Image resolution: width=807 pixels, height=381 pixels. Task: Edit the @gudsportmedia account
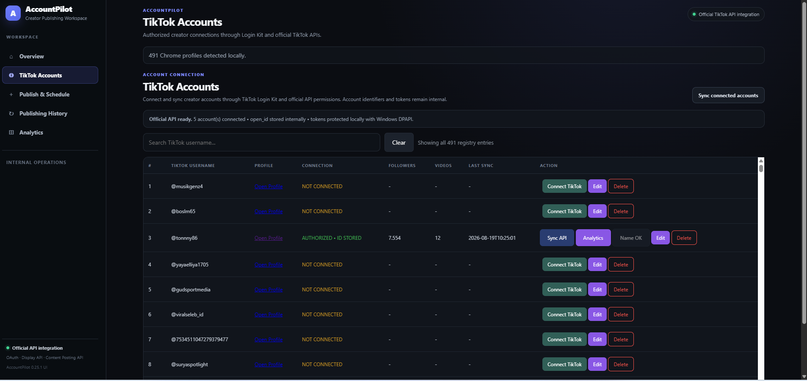tap(597, 290)
